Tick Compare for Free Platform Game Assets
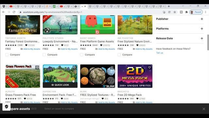Screen dimensions: 209x118 click(82, 55)
